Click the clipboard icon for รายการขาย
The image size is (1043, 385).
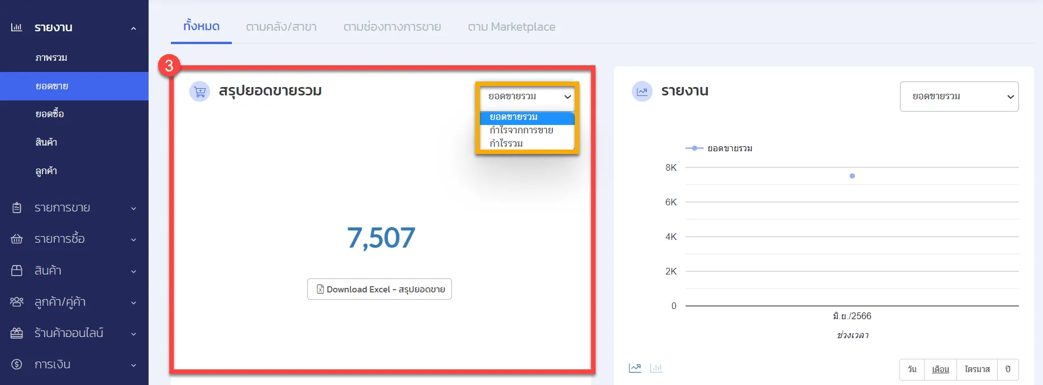17,208
